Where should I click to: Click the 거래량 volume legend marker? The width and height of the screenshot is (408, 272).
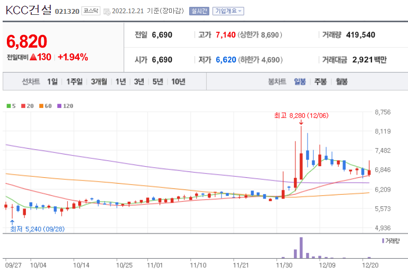383,241
